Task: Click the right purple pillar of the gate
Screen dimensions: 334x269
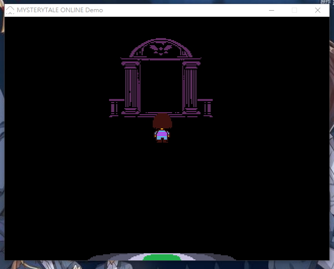Action: 191,88
